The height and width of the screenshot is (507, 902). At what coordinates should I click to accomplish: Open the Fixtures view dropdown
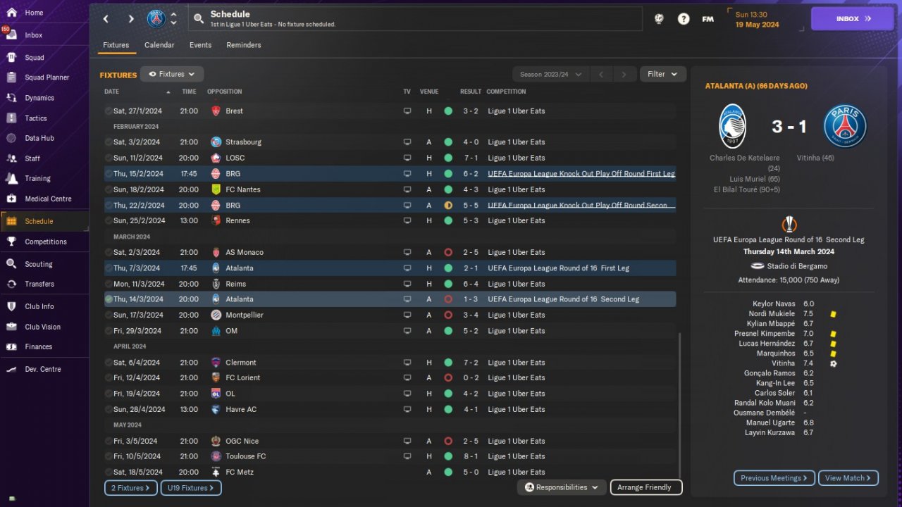[172, 74]
